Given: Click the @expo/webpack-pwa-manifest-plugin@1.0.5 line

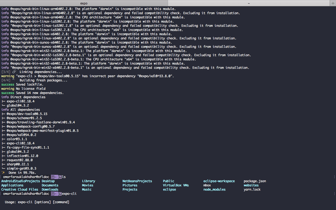Looking at the screenshot, I should [40, 131].
